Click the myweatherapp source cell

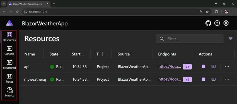coord(134,80)
